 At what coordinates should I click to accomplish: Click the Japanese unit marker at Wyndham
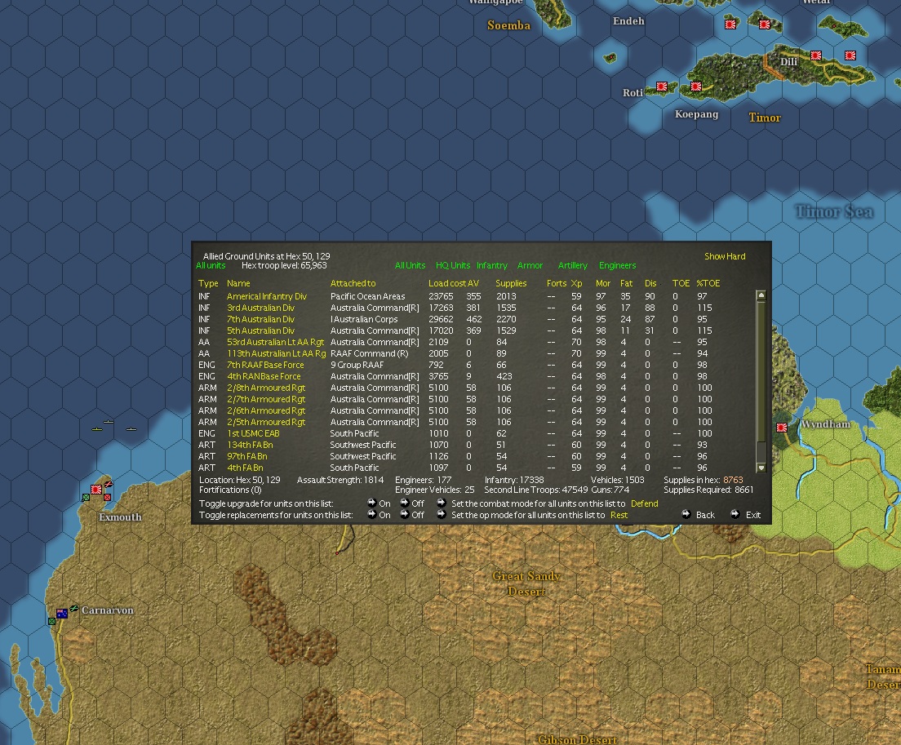click(782, 428)
